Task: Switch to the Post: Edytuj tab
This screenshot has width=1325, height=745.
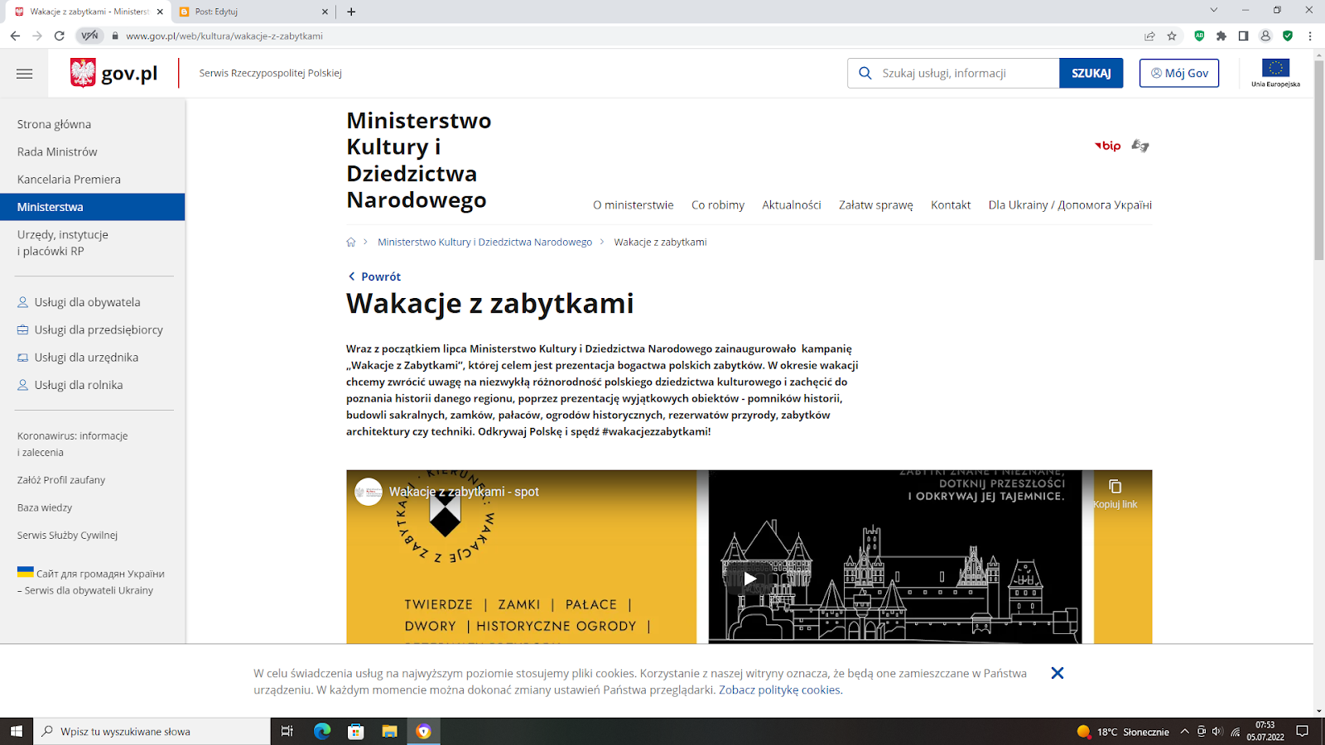Action: coord(253,12)
